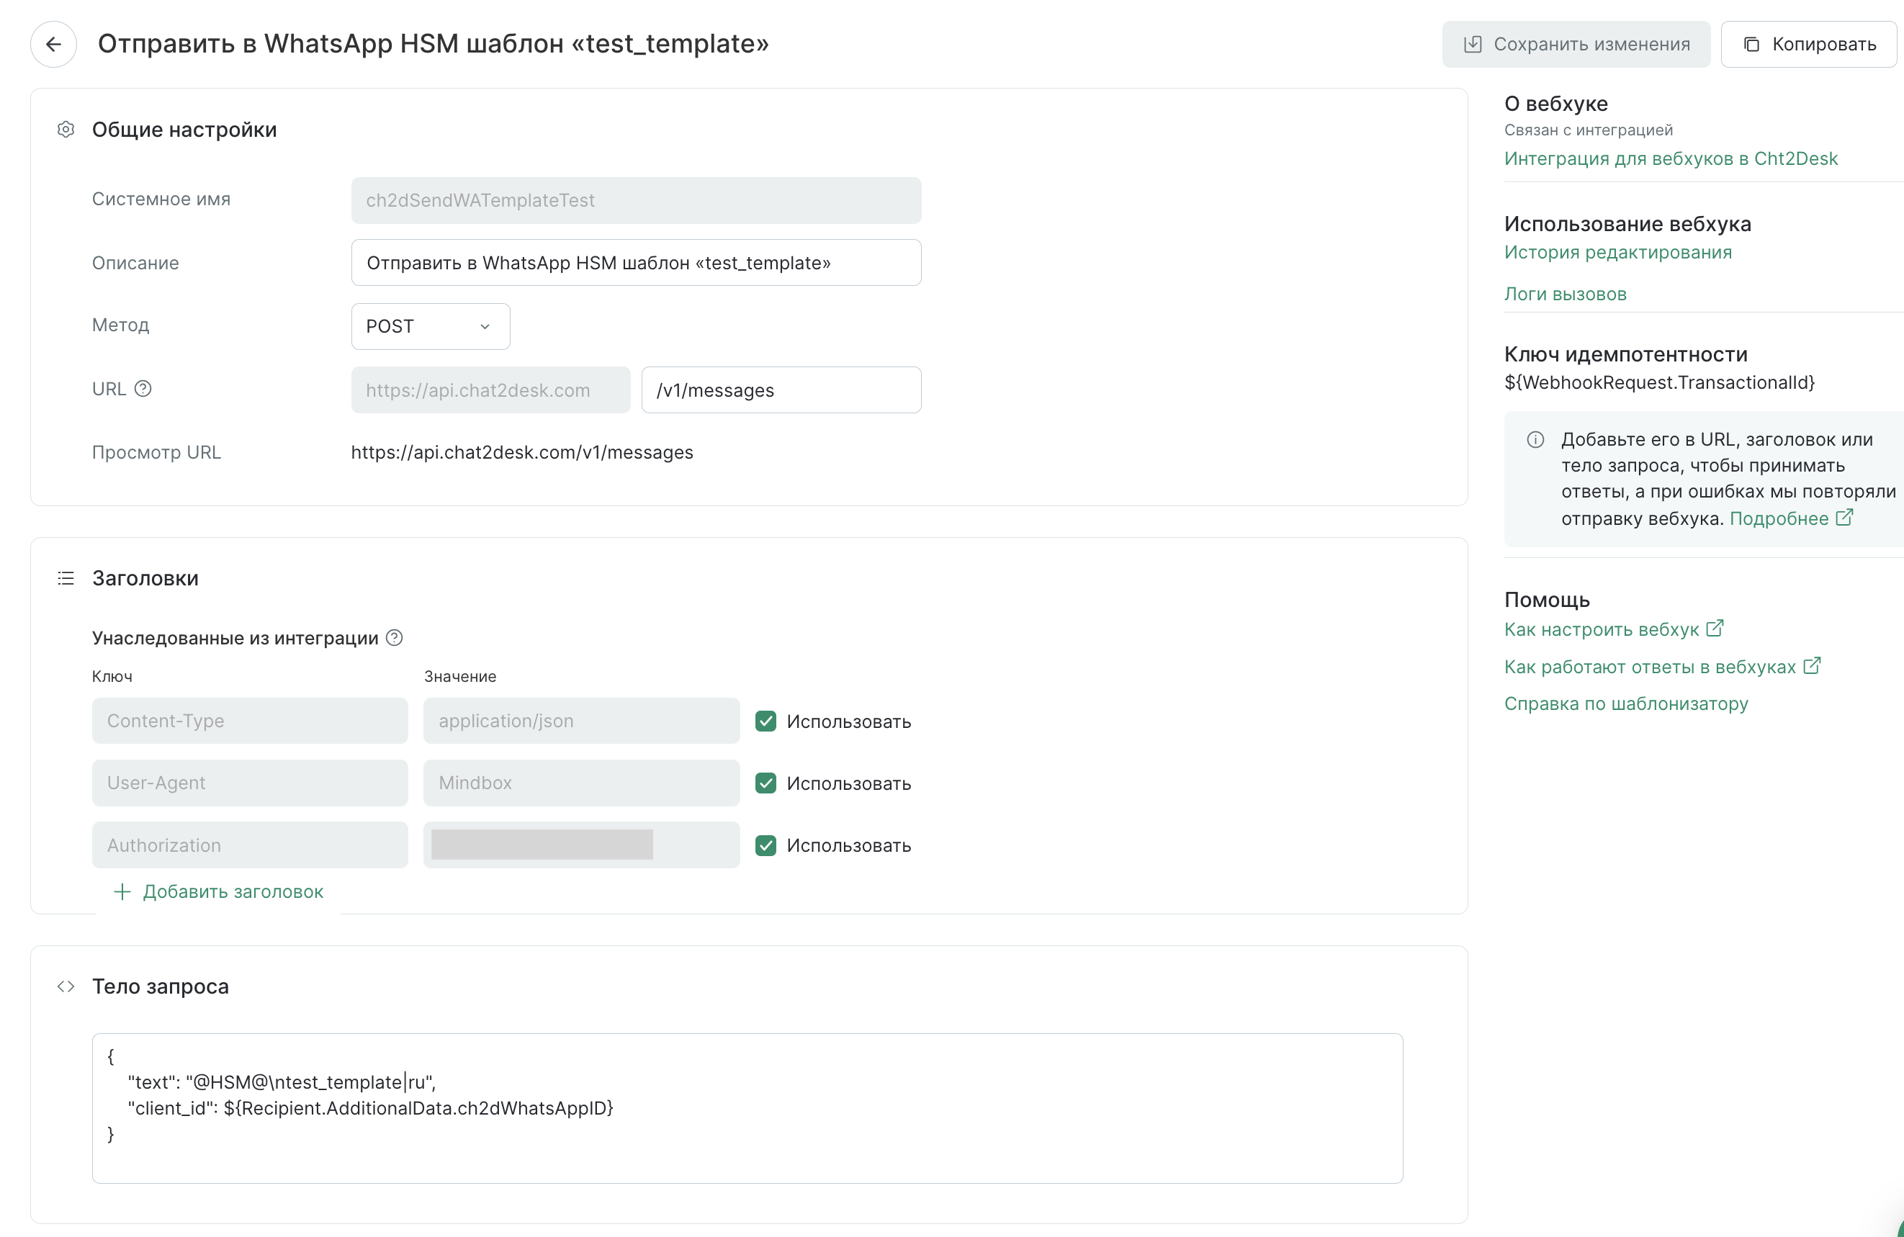Screen dimensions: 1904x1237
Task: Click external icon by Как настроить вебхук
Action: click(x=1715, y=629)
